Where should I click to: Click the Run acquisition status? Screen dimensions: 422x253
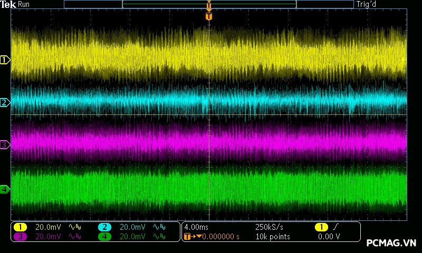[24, 4]
